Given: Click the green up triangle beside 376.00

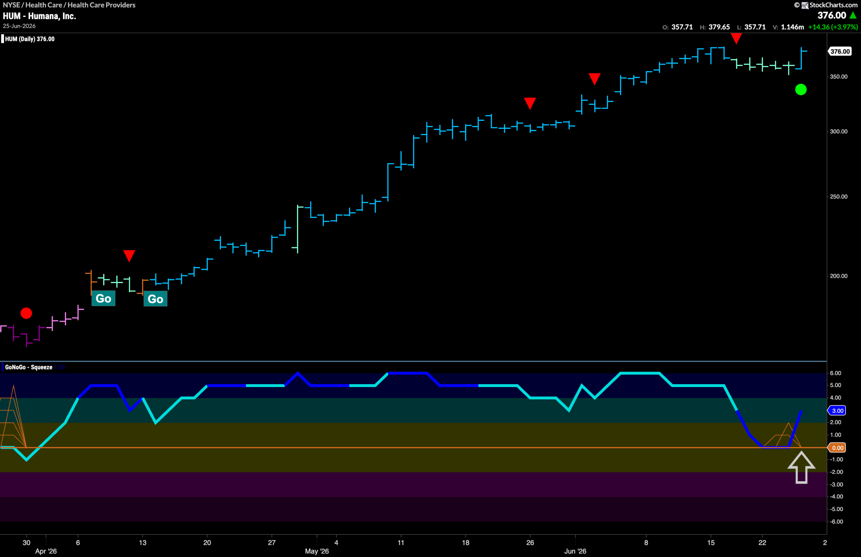Looking at the screenshot, I should click(853, 15).
